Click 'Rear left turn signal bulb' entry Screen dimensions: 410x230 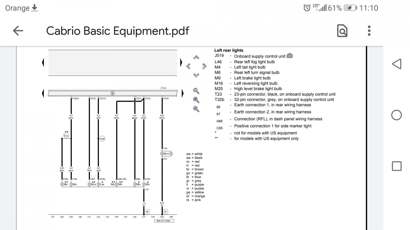pos(257,73)
